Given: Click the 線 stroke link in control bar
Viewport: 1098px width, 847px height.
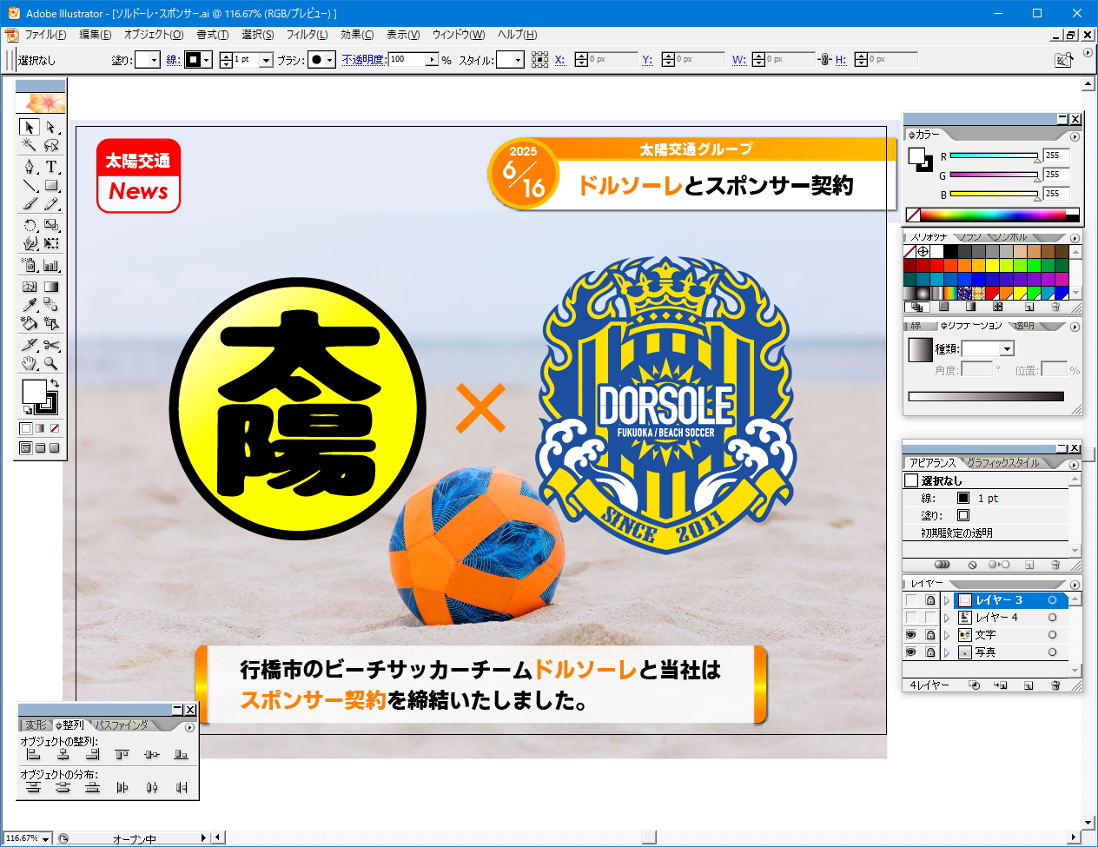Looking at the screenshot, I should point(174,60).
